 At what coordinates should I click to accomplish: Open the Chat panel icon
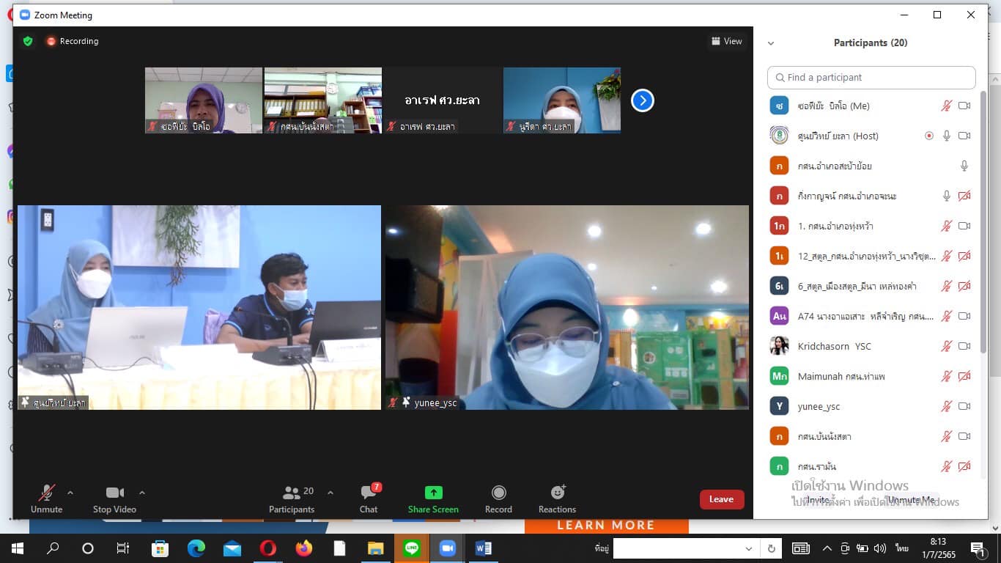tap(369, 493)
